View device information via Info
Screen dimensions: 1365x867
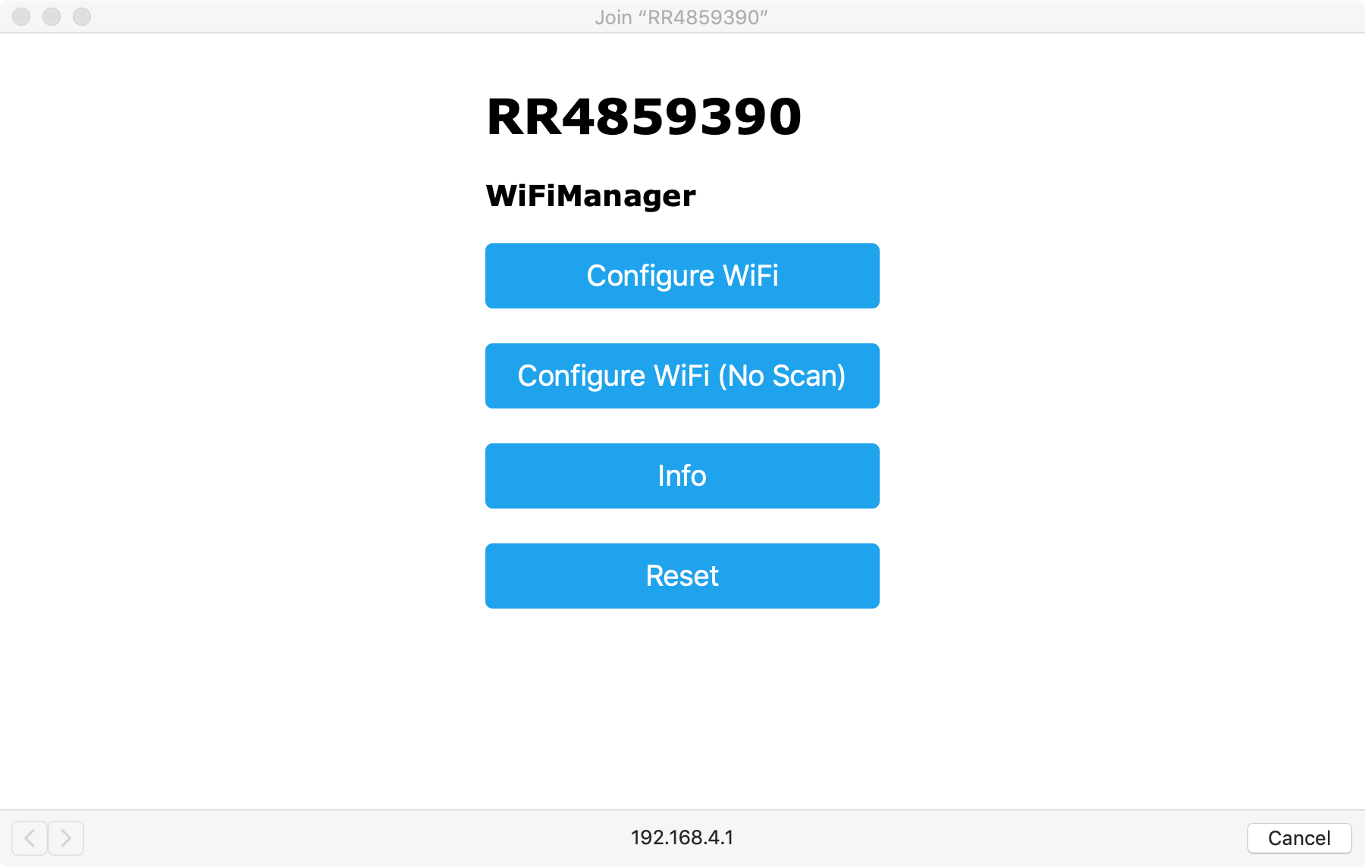coord(682,476)
